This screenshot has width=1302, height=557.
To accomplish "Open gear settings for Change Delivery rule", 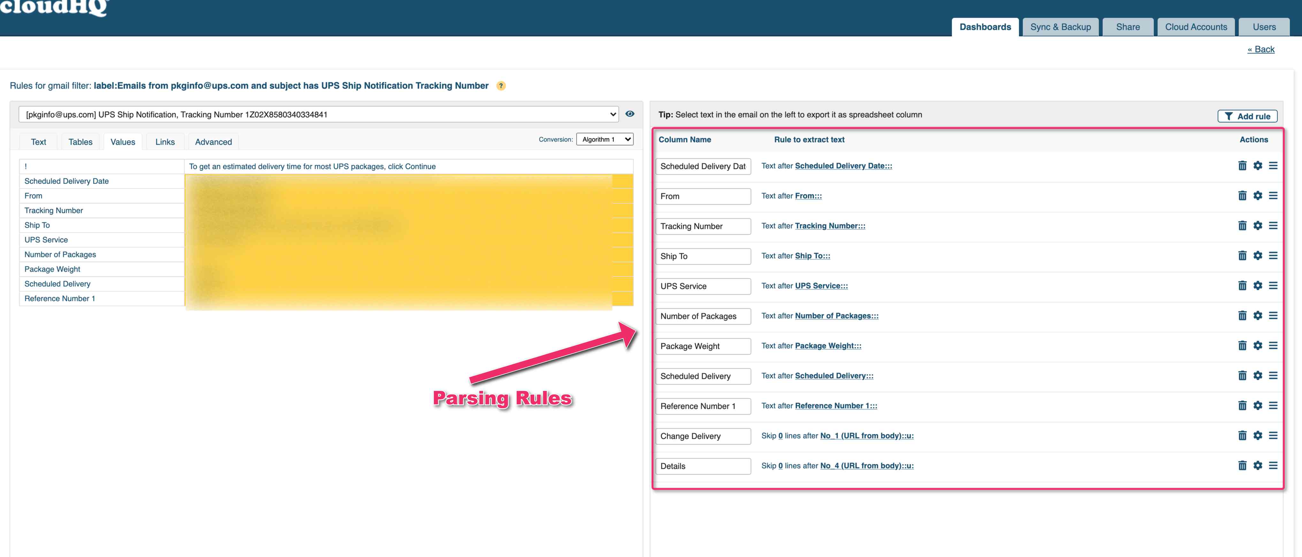I will [1258, 435].
